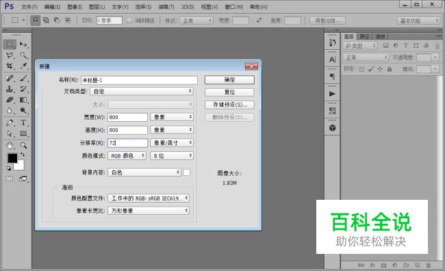Select the Clone Stamp tool
The width and height of the screenshot is (445, 271).
[10, 89]
